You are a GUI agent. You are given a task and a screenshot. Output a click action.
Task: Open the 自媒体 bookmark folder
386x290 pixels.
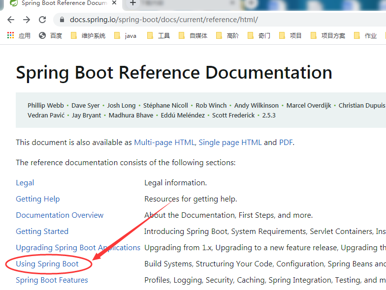(x=193, y=35)
